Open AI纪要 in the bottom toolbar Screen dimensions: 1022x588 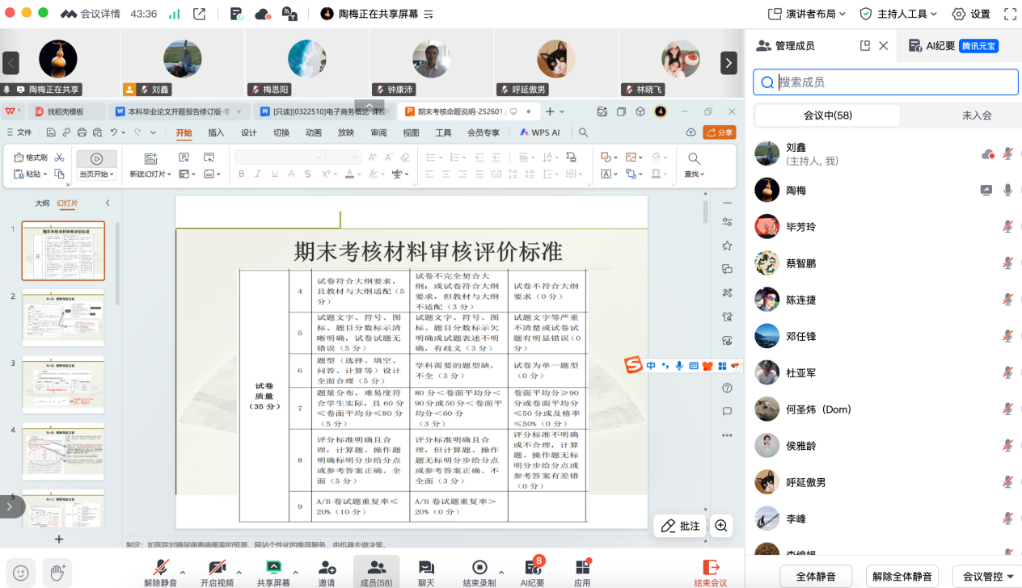pos(532,569)
